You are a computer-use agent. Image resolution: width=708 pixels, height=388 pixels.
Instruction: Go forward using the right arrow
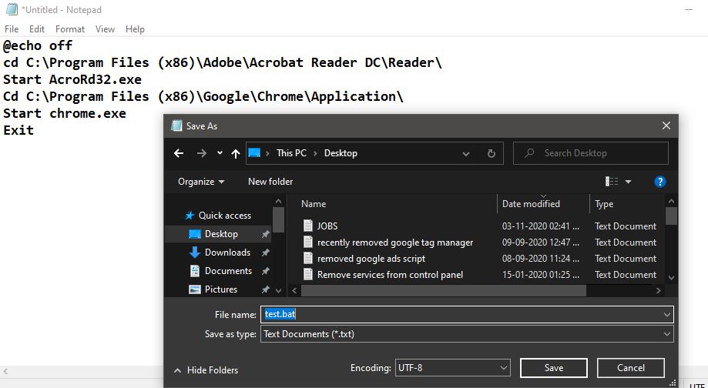pyautogui.click(x=201, y=153)
